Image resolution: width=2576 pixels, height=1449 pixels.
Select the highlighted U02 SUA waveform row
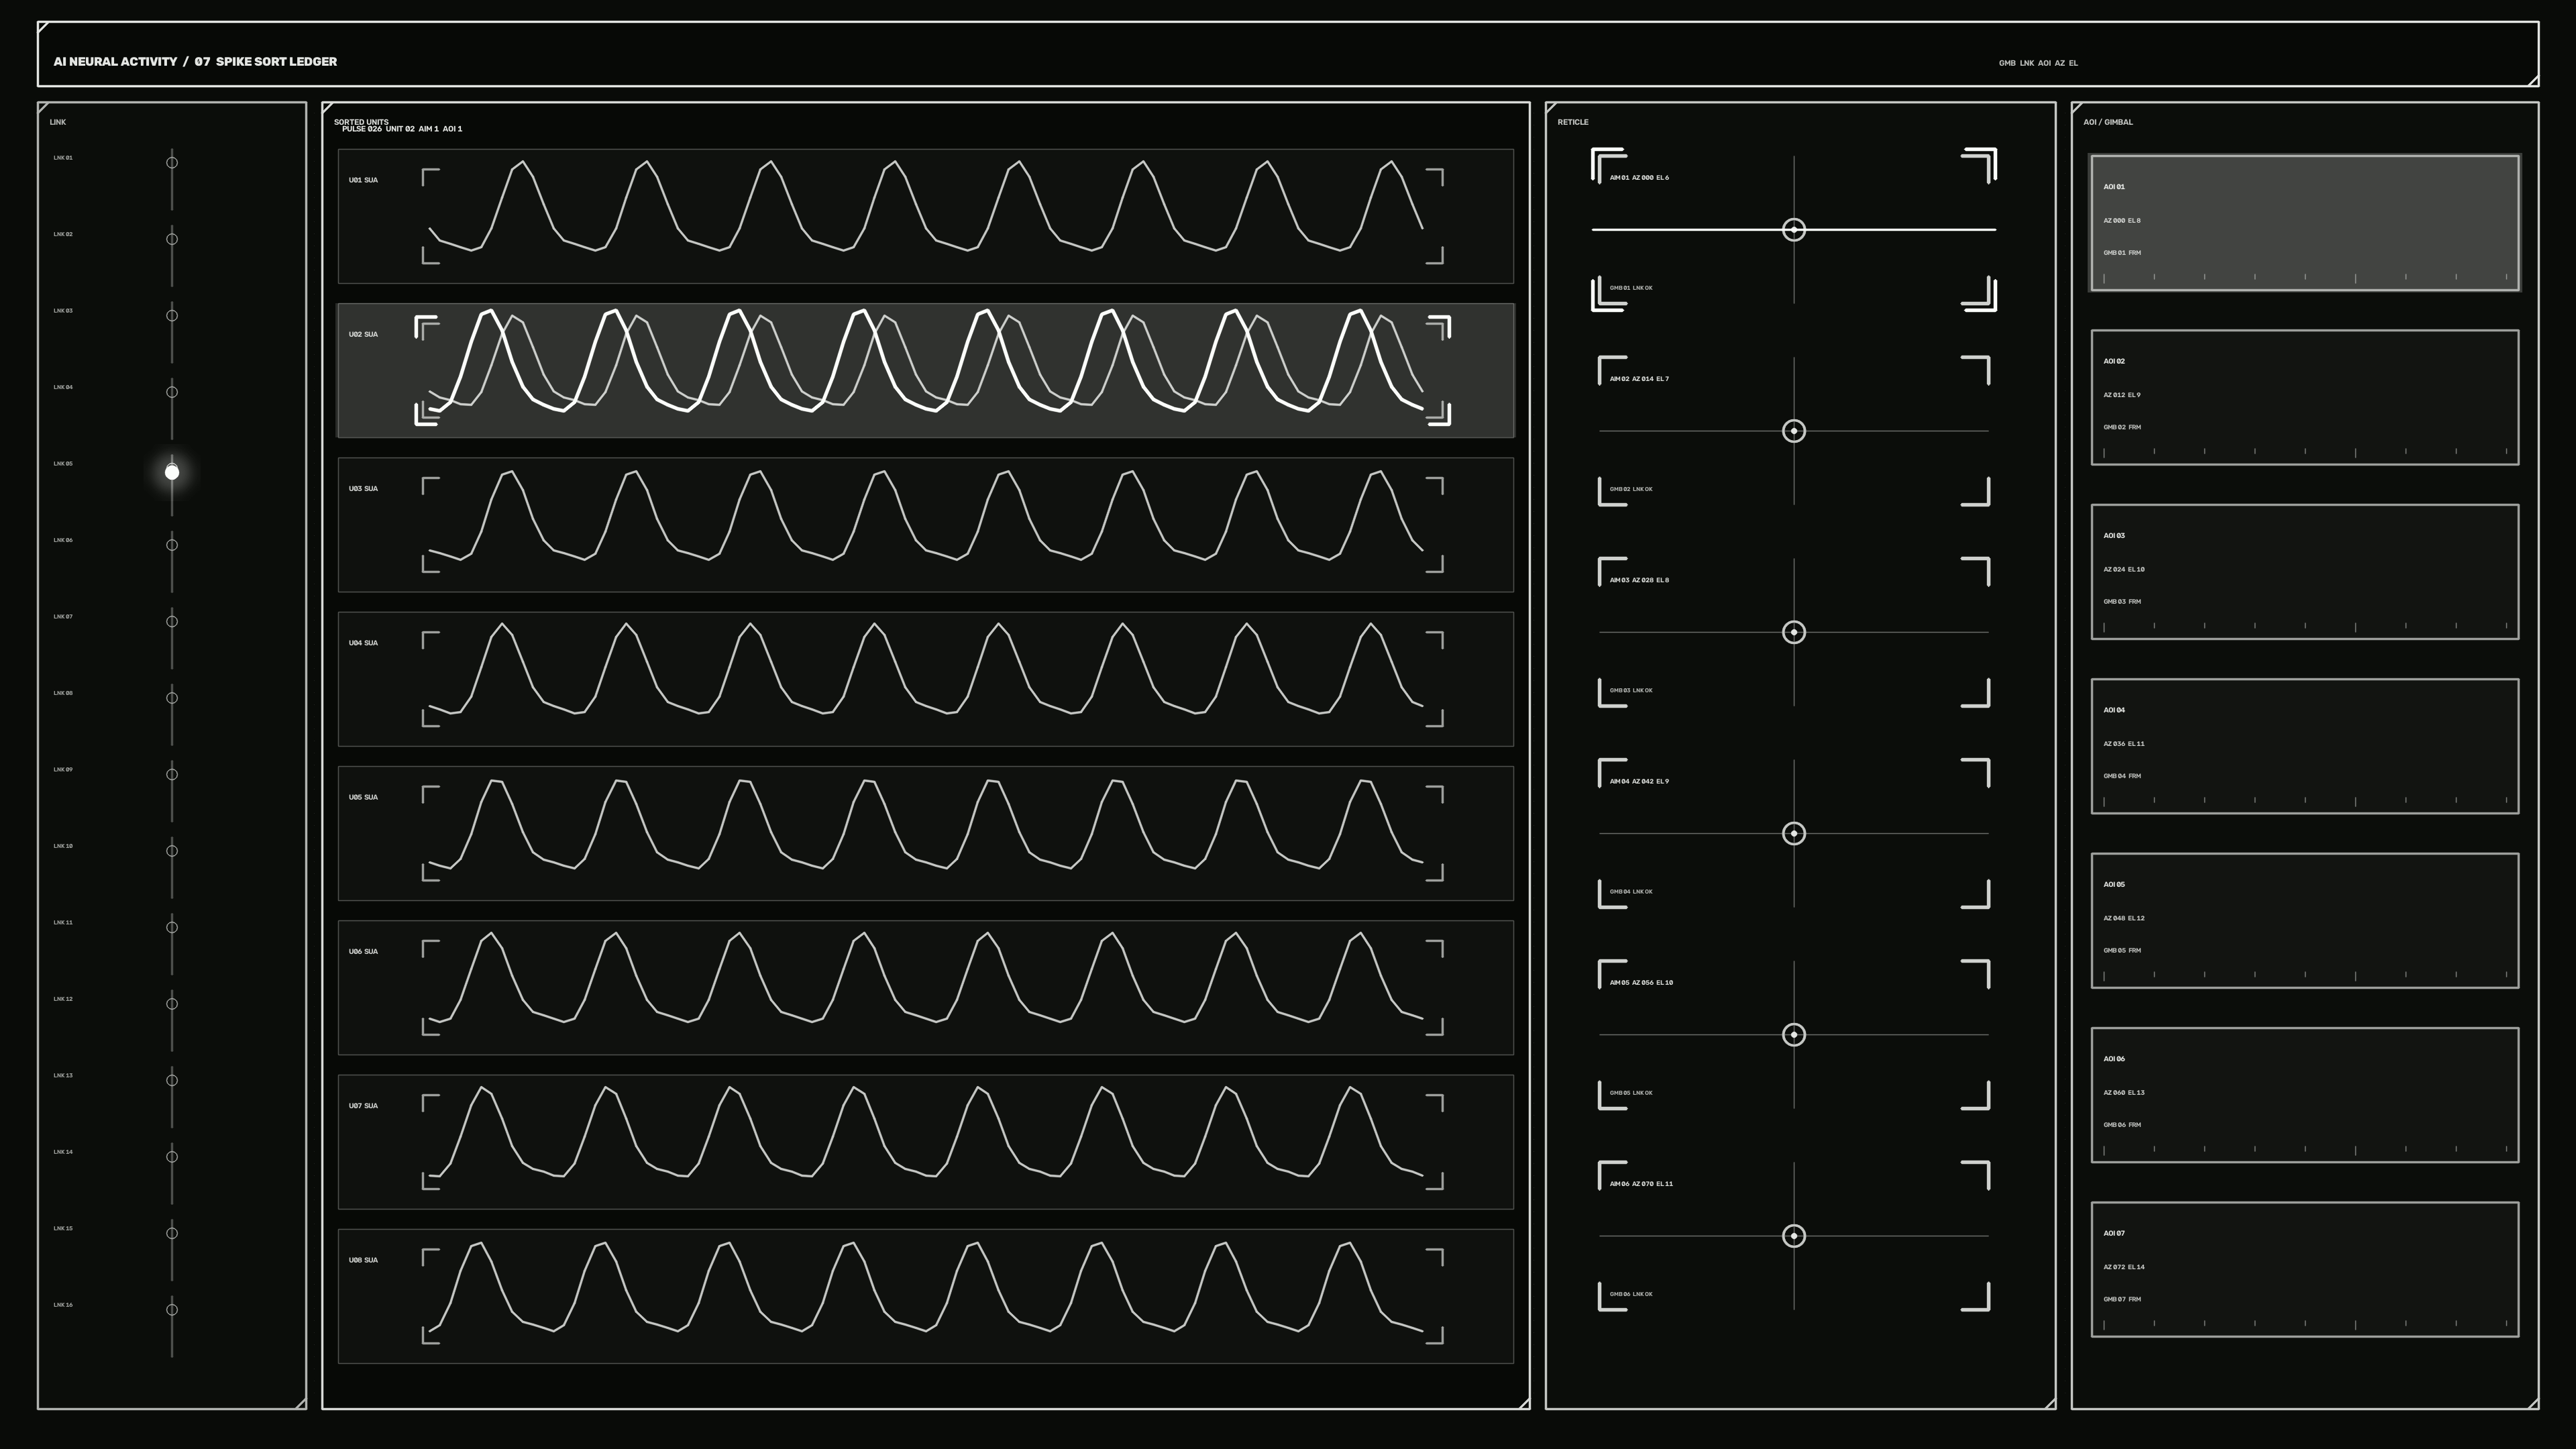point(926,370)
